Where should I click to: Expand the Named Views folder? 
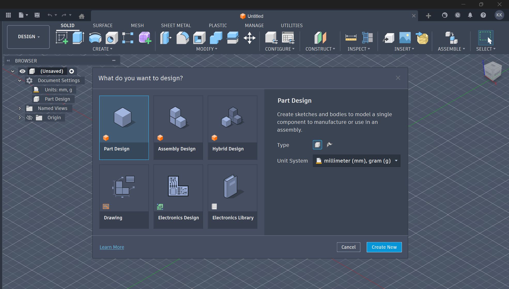[20, 108]
